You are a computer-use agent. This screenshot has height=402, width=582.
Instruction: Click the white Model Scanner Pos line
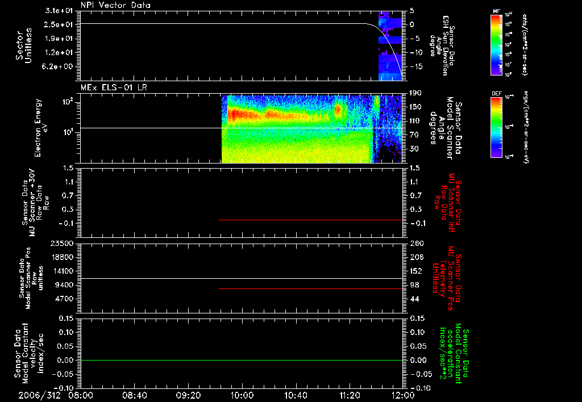(241, 278)
